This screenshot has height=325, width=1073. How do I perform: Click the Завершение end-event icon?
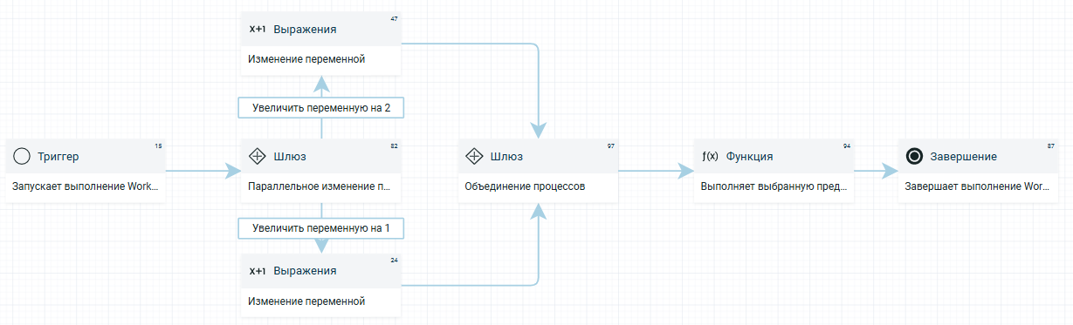click(914, 157)
